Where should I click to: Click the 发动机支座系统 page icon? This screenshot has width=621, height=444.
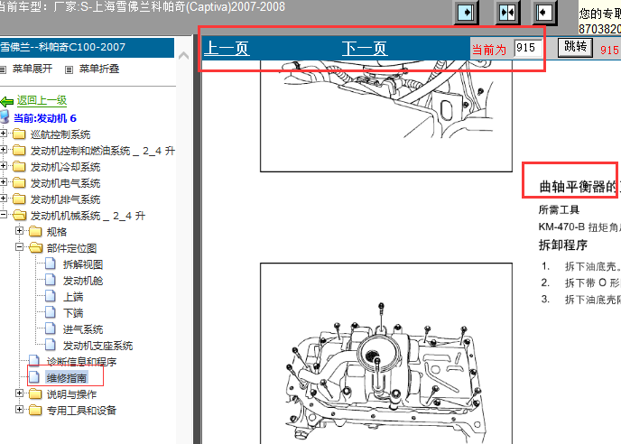tap(51, 345)
